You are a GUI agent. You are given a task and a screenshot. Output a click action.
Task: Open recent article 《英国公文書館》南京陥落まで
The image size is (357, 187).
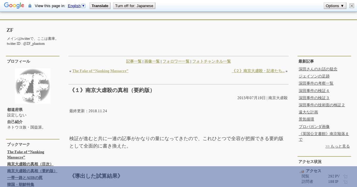pos(324,137)
